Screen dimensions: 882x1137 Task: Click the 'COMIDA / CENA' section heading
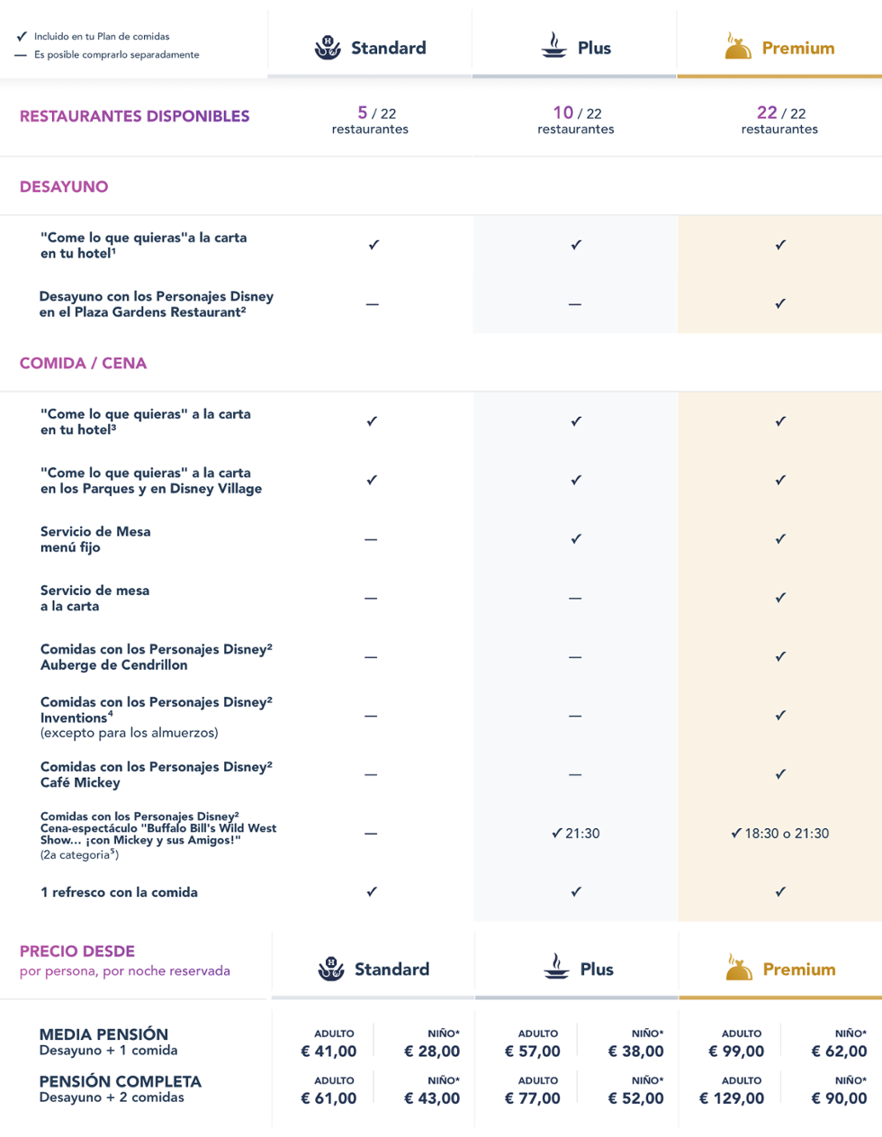(83, 364)
